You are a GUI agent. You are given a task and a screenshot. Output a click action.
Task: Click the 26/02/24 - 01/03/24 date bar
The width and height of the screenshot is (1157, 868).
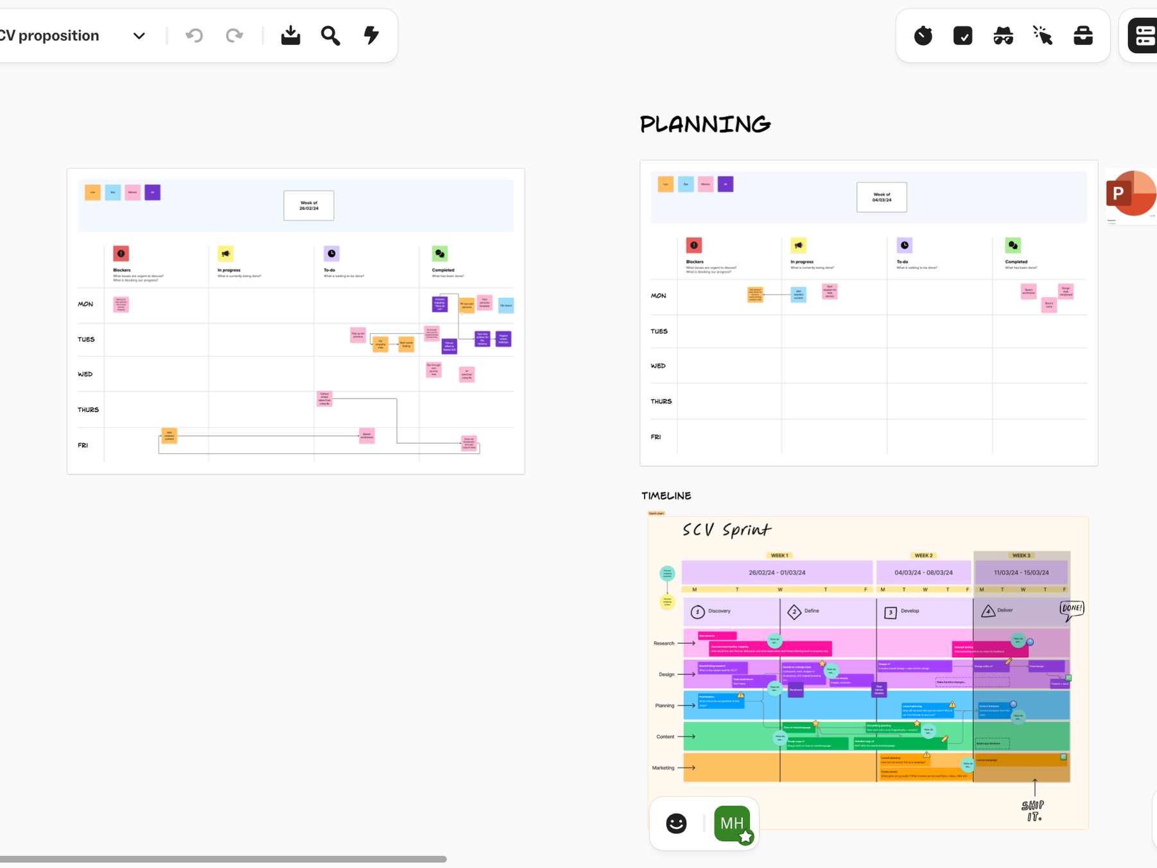(x=777, y=572)
